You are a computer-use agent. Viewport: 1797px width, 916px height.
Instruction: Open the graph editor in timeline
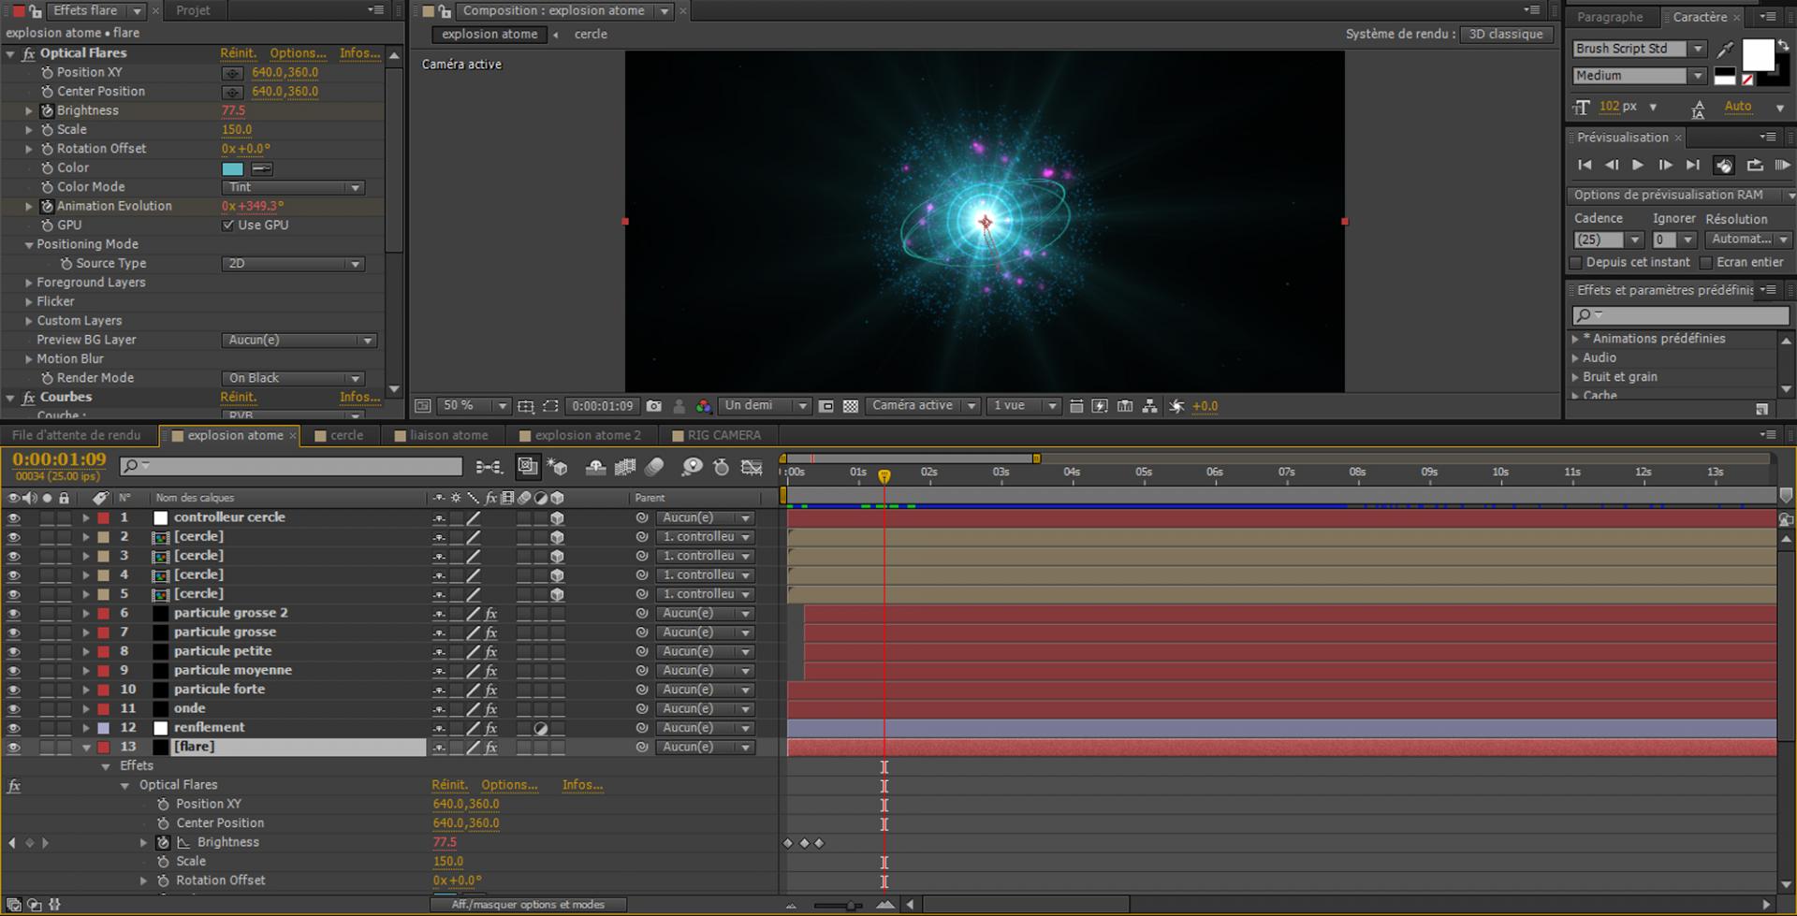click(x=752, y=466)
